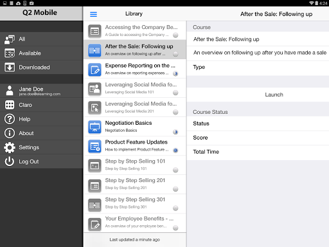Click the Negotiation Basics presentation icon

click(94, 127)
